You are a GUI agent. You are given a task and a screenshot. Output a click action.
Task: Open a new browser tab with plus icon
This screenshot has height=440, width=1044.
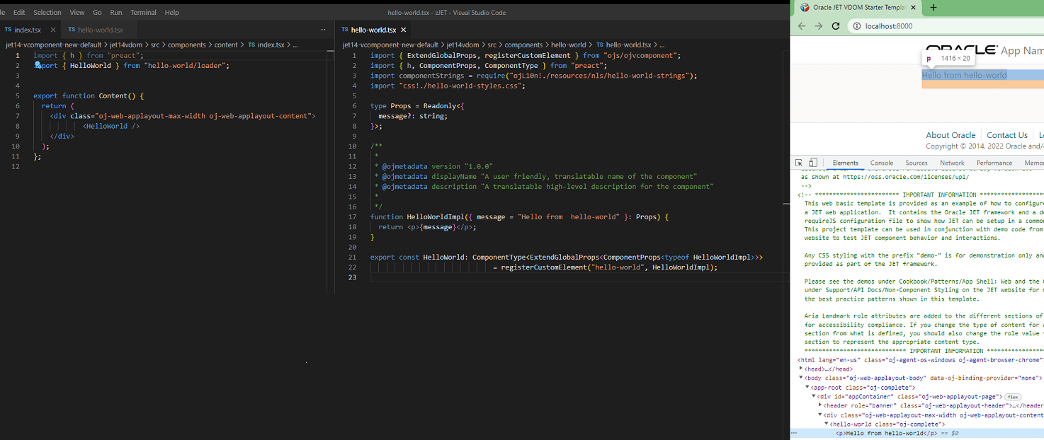(934, 8)
